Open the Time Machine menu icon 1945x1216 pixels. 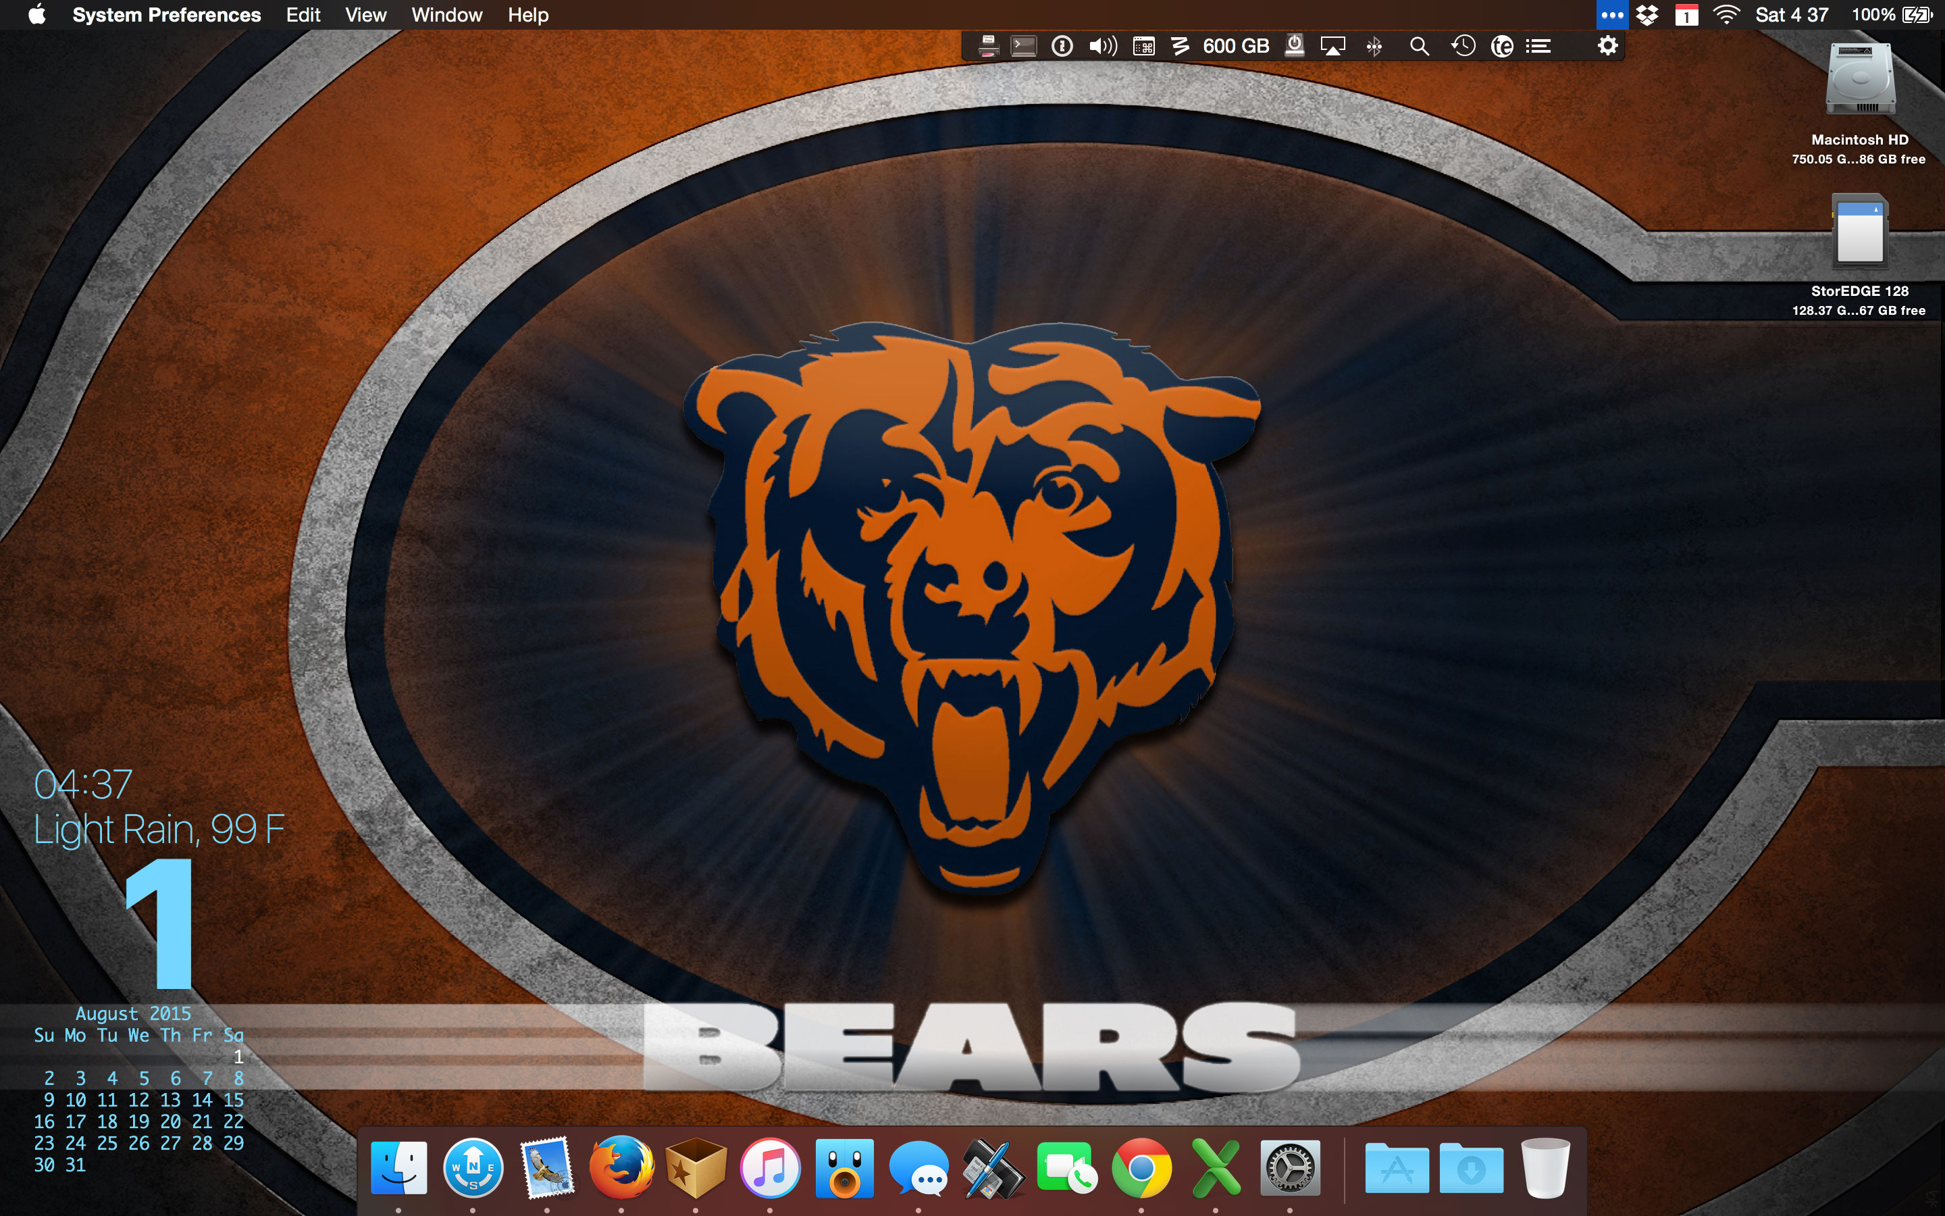1463,46
